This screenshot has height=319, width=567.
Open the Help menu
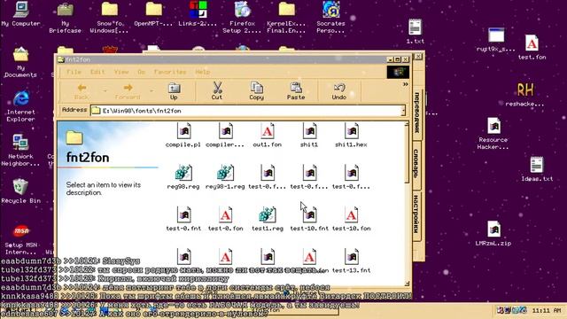tap(203, 72)
